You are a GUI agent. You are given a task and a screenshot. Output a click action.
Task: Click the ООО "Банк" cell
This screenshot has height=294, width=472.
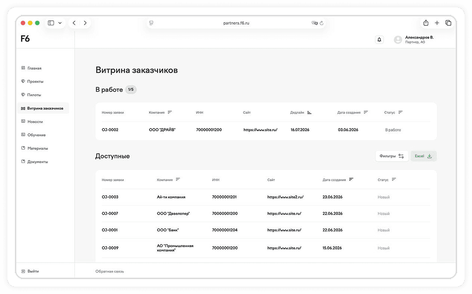(x=168, y=230)
